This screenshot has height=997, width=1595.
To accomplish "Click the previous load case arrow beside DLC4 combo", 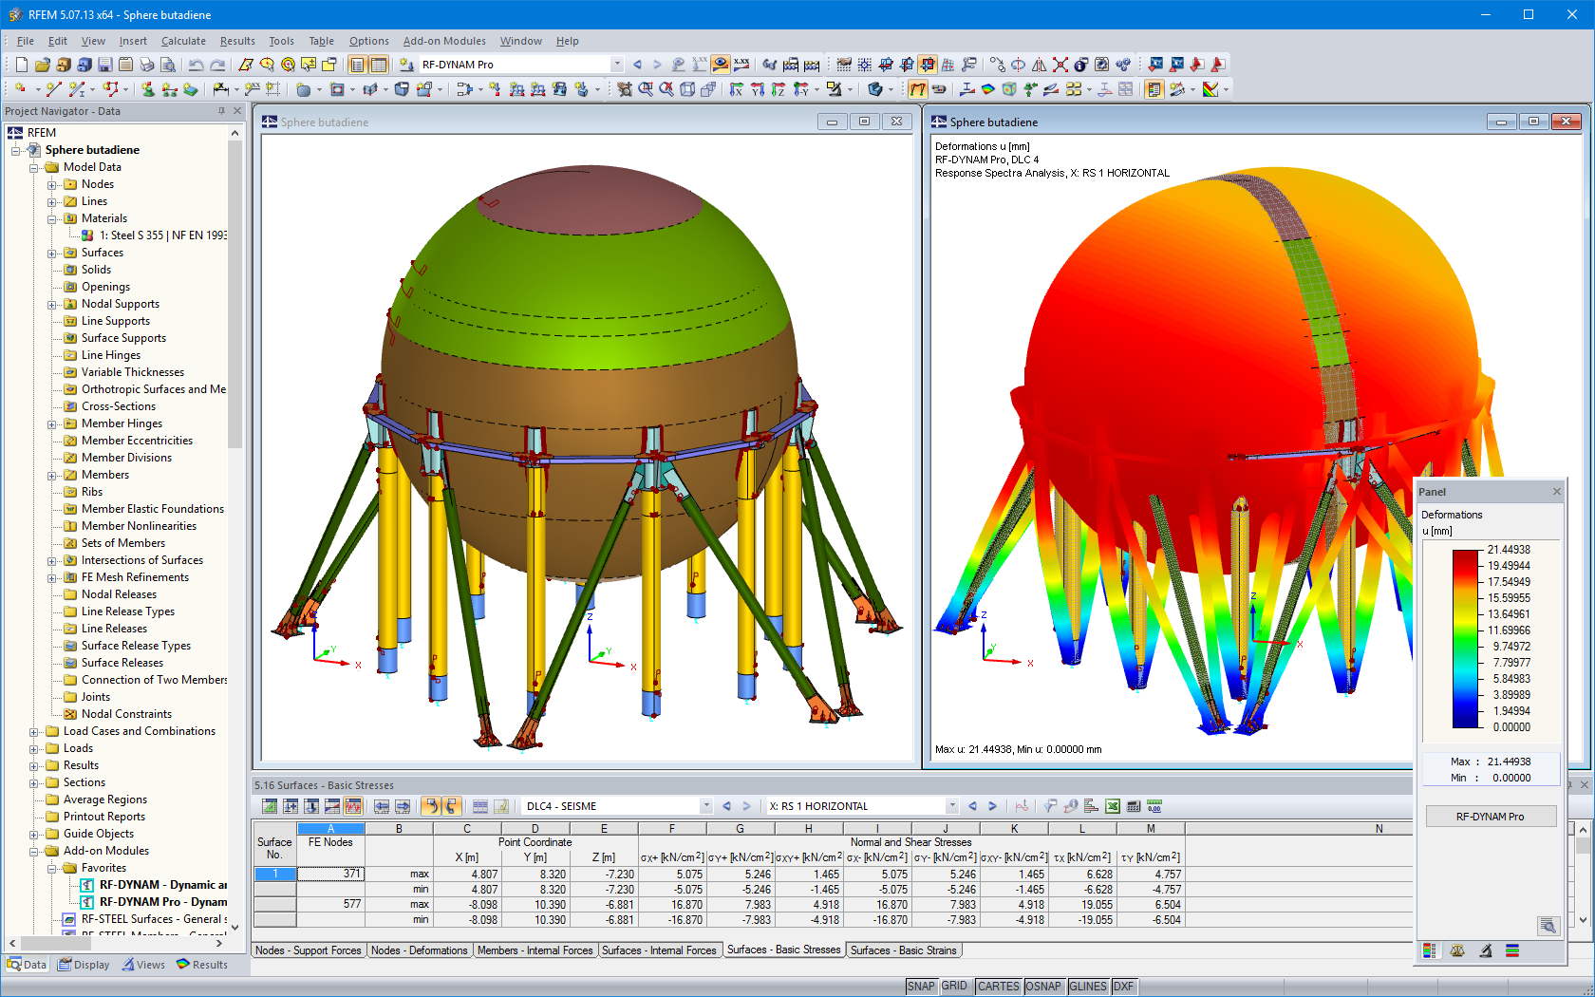I will [727, 806].
